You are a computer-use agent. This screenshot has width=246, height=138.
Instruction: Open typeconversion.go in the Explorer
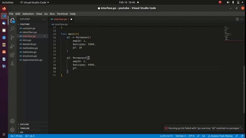tap(32, 60)
